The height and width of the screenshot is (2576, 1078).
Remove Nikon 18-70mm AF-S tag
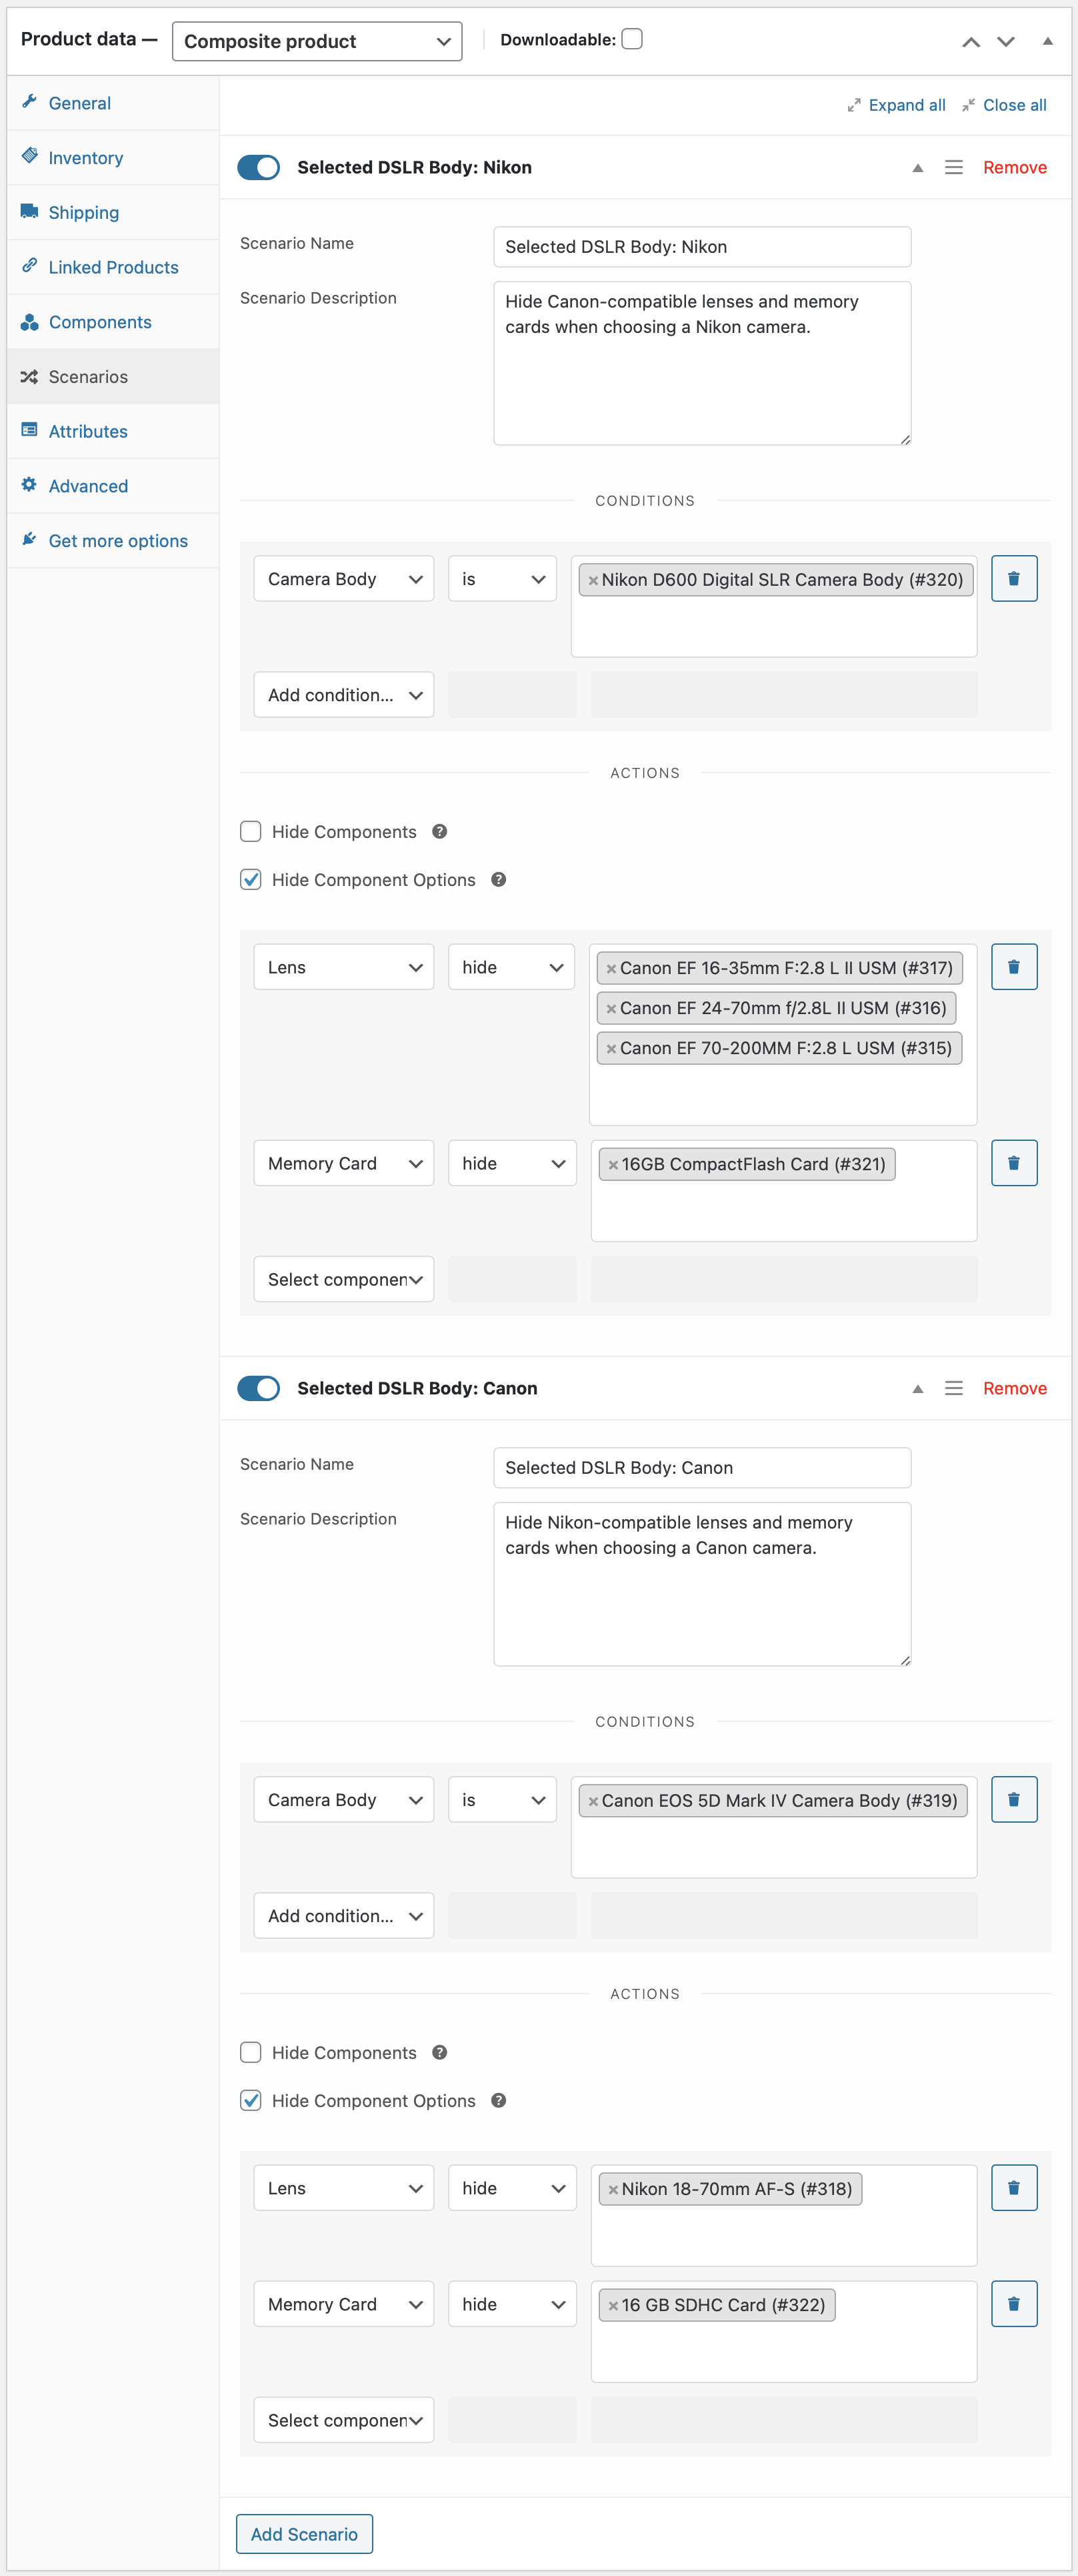(x=613, y=2189)
